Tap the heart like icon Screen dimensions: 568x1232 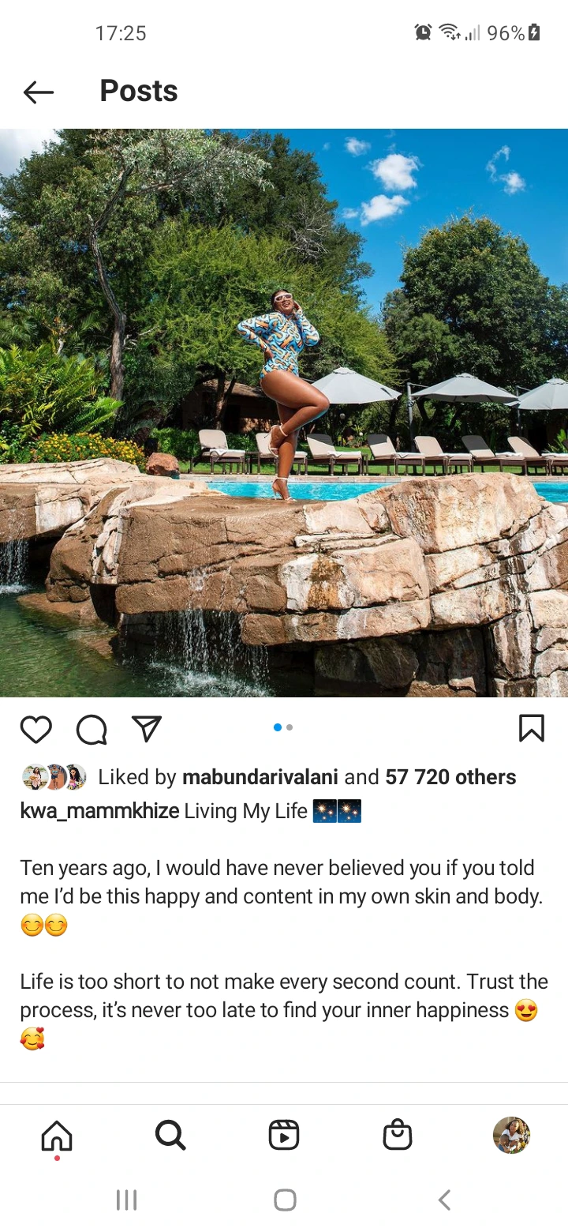tap(36, 729)
